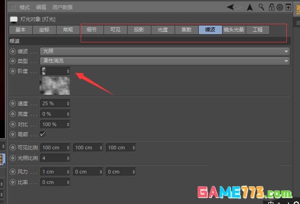Toggle the padlock lock element icon
Image resolution: width=300 pixels, height=204 pixels.
(x=272, y=7)
